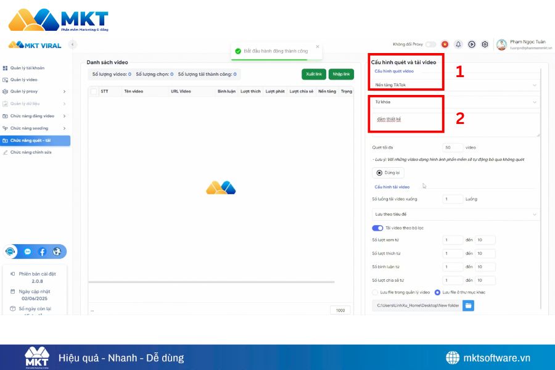Open settings via the gear icon

click(485, 44)
